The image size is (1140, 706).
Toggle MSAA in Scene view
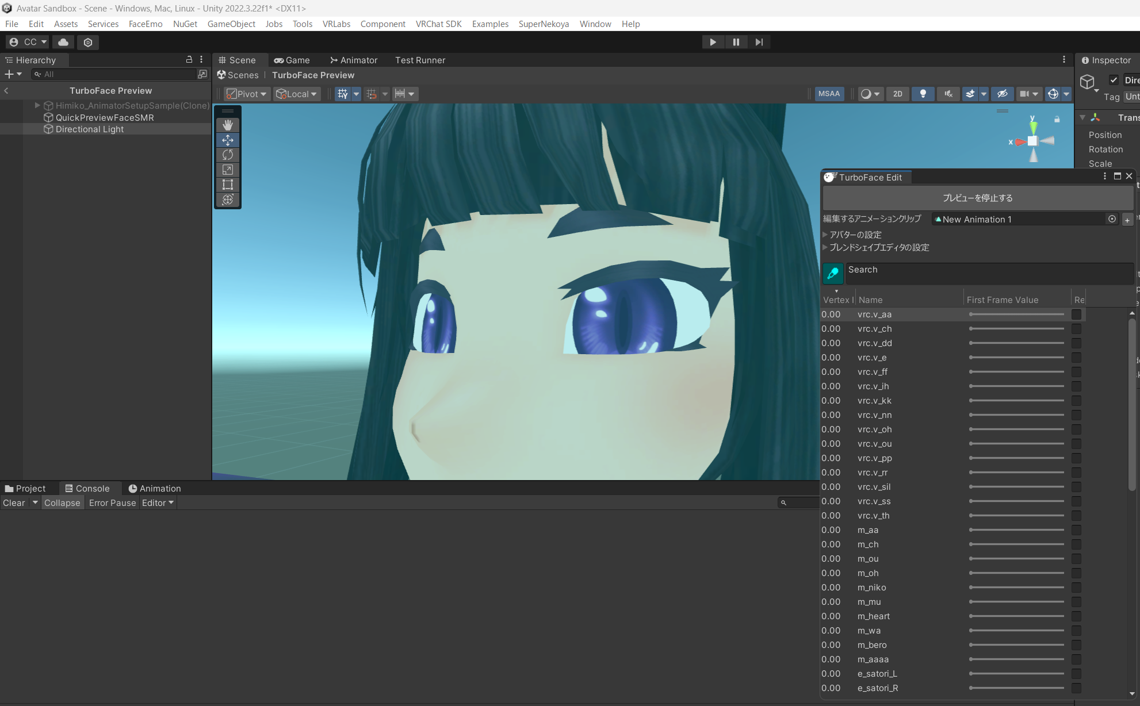click(x=829, y=94)
